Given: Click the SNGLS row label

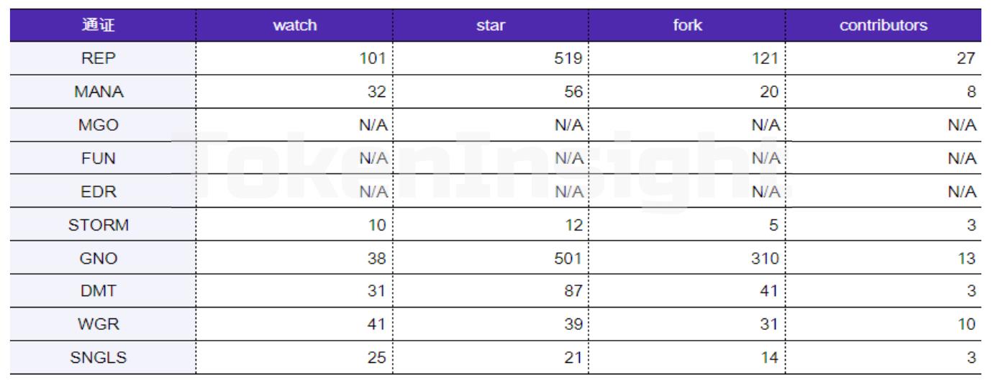Looking at the screenshot, I should click(99, 357).
